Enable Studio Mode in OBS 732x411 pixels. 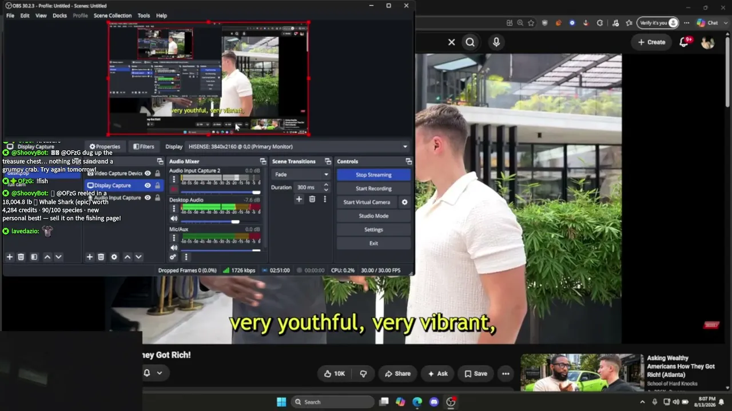point(373,216)
